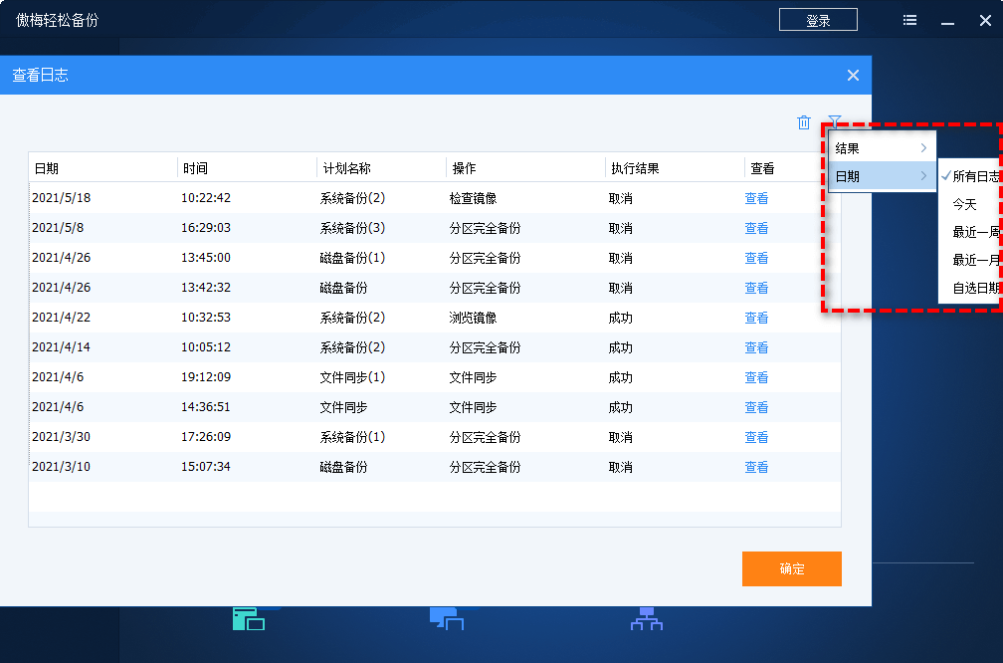Click the backup icon at bottom left
This screenshot has width=1003, height=663.
coord(248,619)
